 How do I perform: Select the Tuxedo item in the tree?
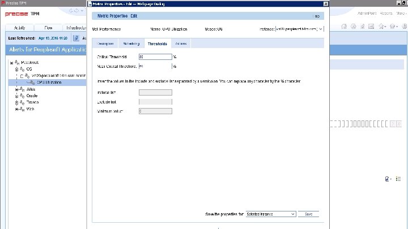tap(32, 102)
